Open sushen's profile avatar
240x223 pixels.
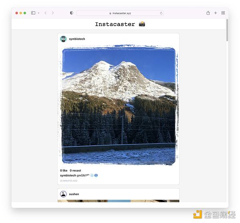(63, 194)
